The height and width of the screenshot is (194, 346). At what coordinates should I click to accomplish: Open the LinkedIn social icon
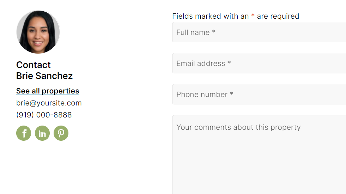point(42,133)
